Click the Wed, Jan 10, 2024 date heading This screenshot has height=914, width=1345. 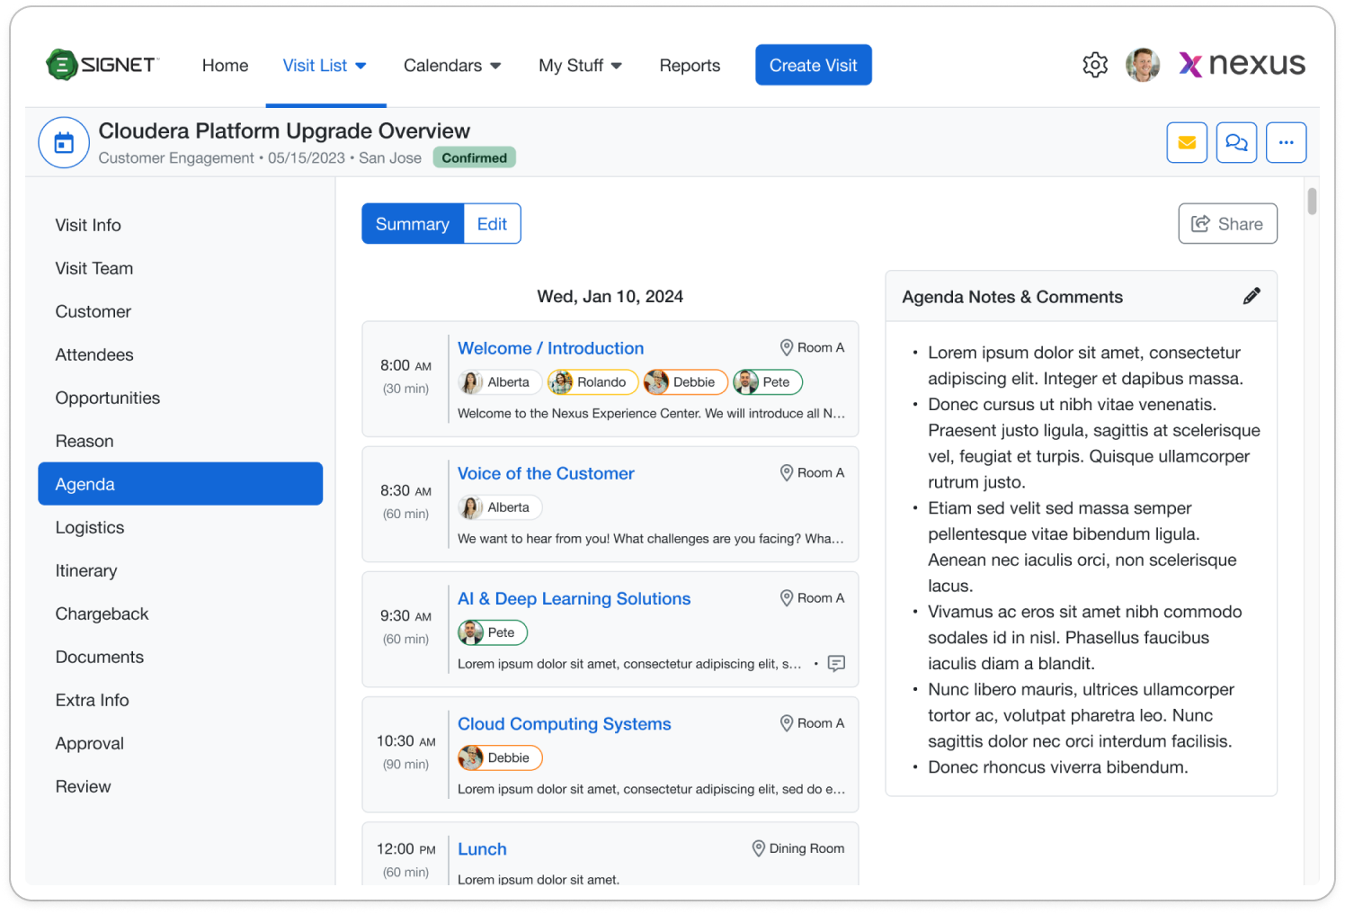click(x=610, y=296)
